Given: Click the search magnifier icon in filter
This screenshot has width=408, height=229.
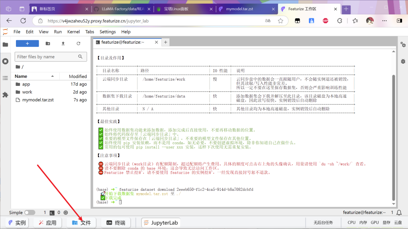Looking at the screenshot, I should [80, 56].
